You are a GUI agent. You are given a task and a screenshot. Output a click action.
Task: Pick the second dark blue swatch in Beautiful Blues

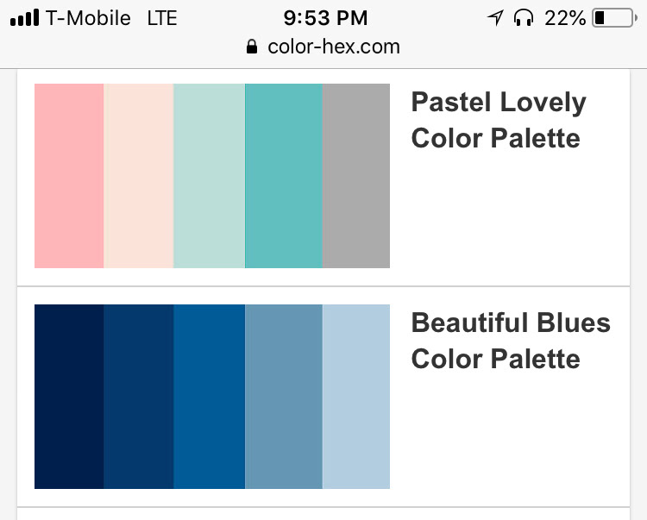[139, 397]
